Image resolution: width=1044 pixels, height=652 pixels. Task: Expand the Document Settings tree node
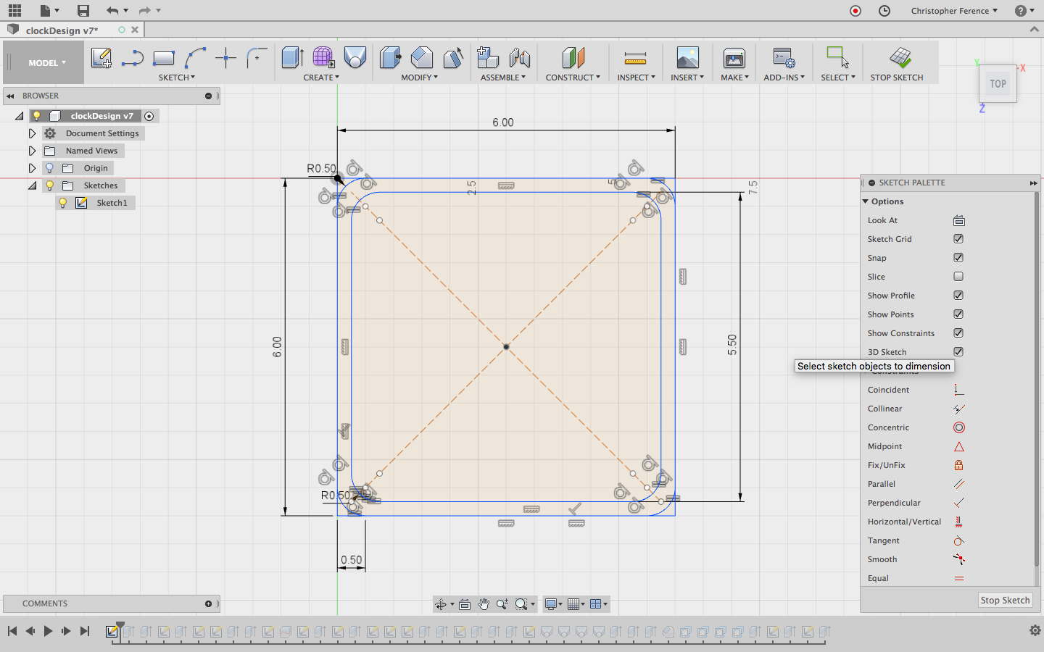click(x=32, y=133)
